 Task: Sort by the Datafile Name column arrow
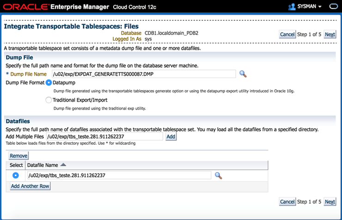63,165
